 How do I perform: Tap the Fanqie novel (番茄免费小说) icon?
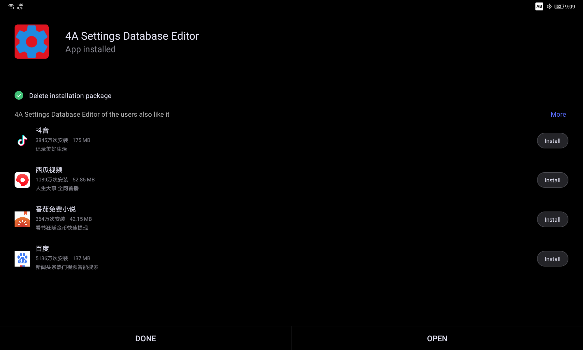[x=22, y=219]
